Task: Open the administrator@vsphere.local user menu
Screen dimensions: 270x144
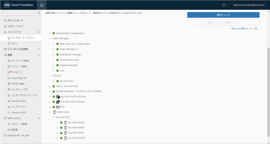Action: click(x=249, y=5)
